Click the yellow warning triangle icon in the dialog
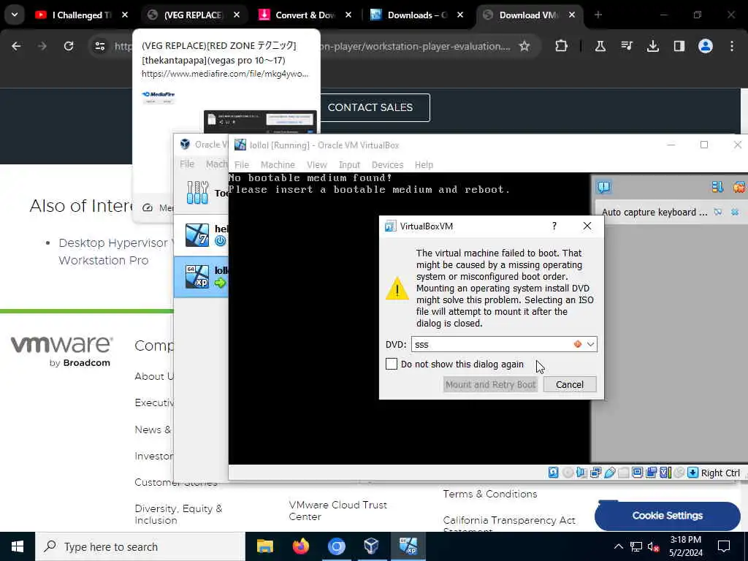 tap(397, 289)
